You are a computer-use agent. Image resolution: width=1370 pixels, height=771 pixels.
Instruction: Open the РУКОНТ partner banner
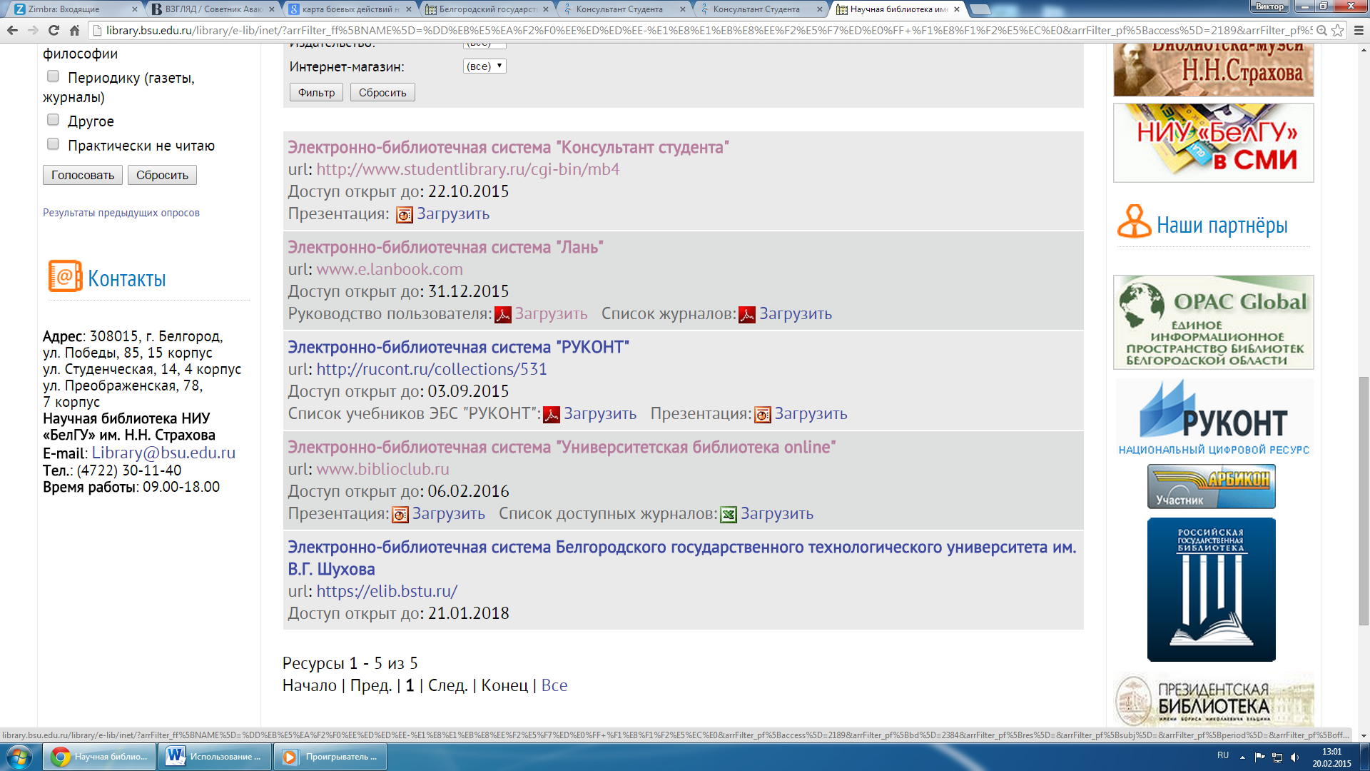[1214, 418]
